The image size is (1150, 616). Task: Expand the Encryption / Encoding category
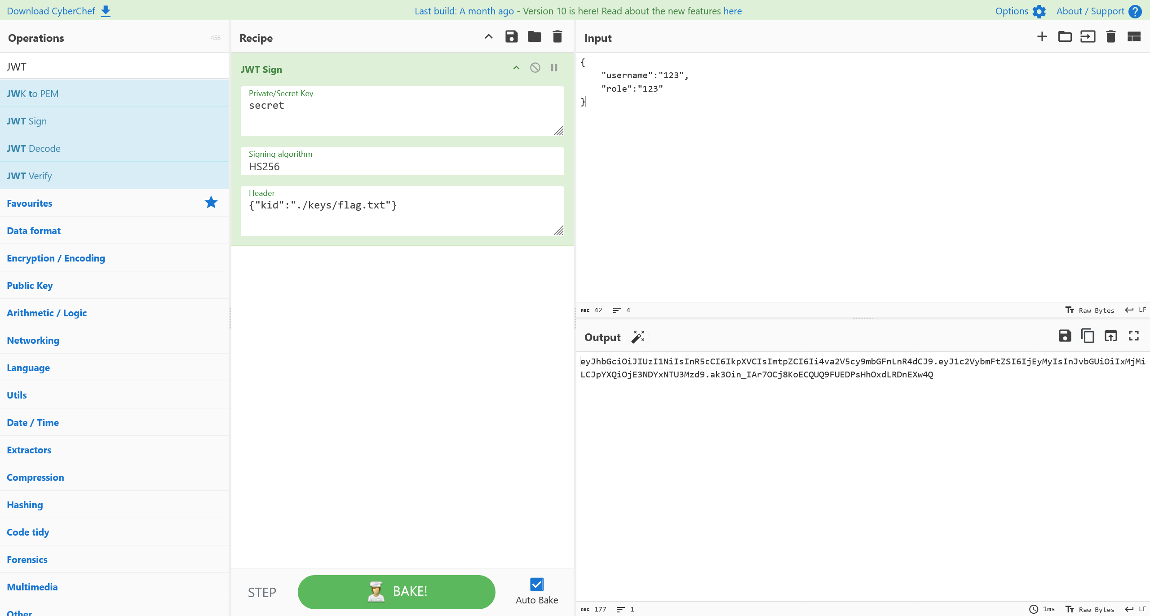tap(114, 258)
